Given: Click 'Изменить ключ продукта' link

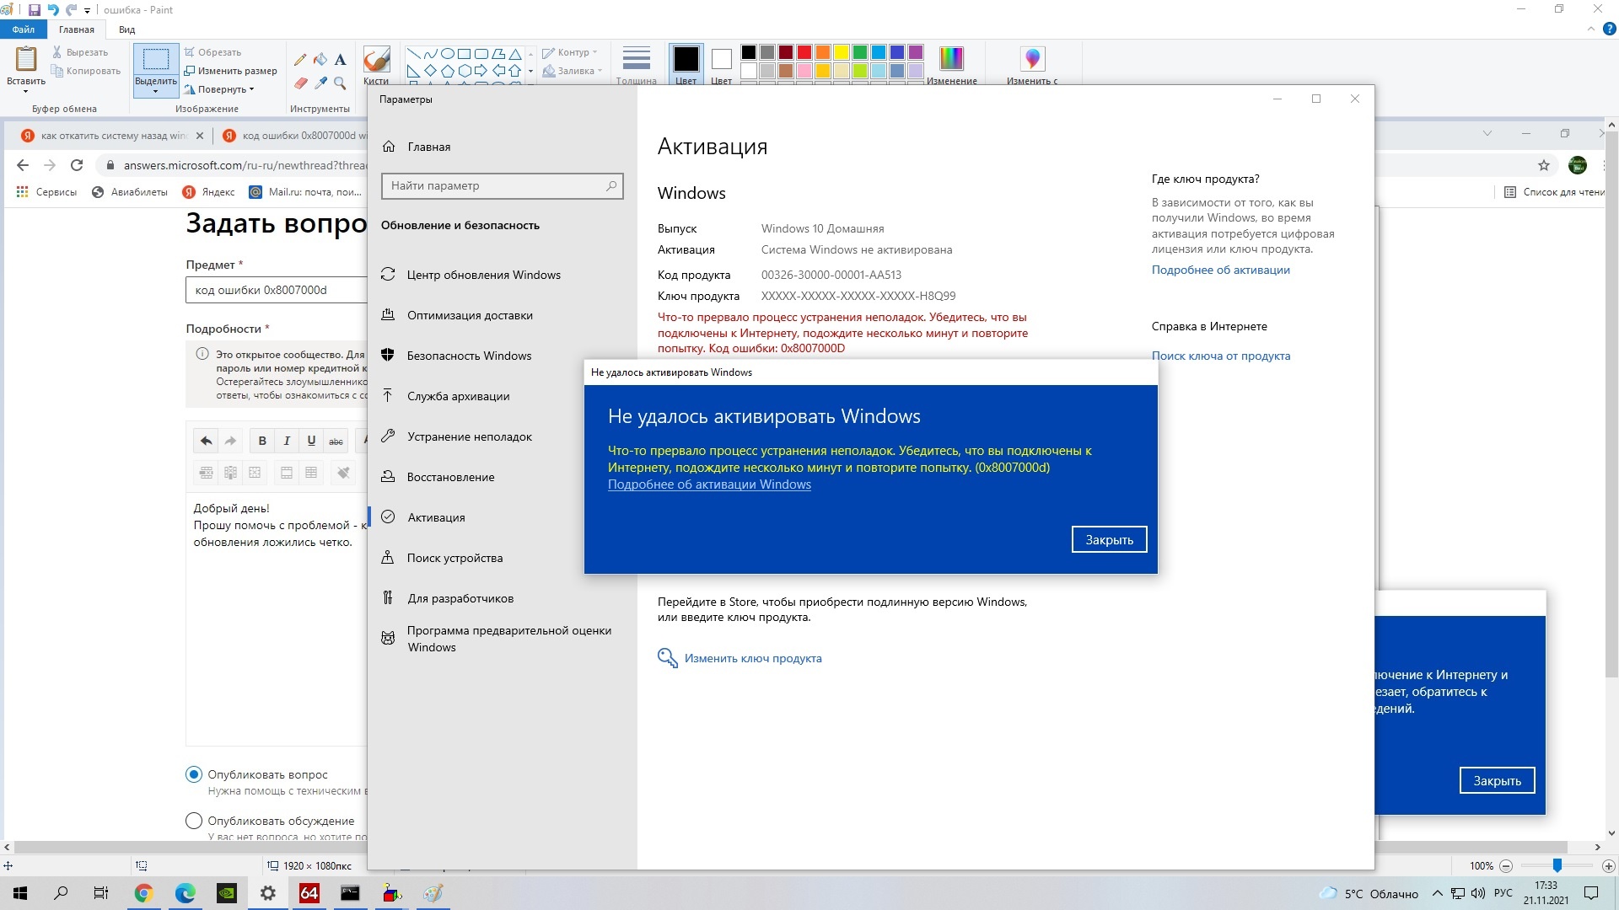Looking at the screenshot, I should [x=752, y=658].
